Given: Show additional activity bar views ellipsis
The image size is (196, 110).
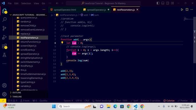Looking at the screenshot, I should [x=4, y=64].
